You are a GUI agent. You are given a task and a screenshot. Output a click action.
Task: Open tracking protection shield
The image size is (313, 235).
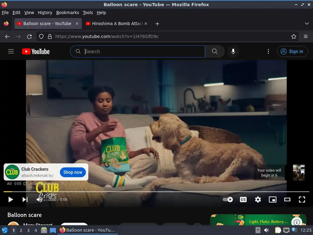click(41, 36)
